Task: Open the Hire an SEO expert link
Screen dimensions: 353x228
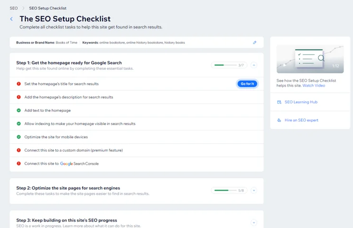Action: [301, 120]
